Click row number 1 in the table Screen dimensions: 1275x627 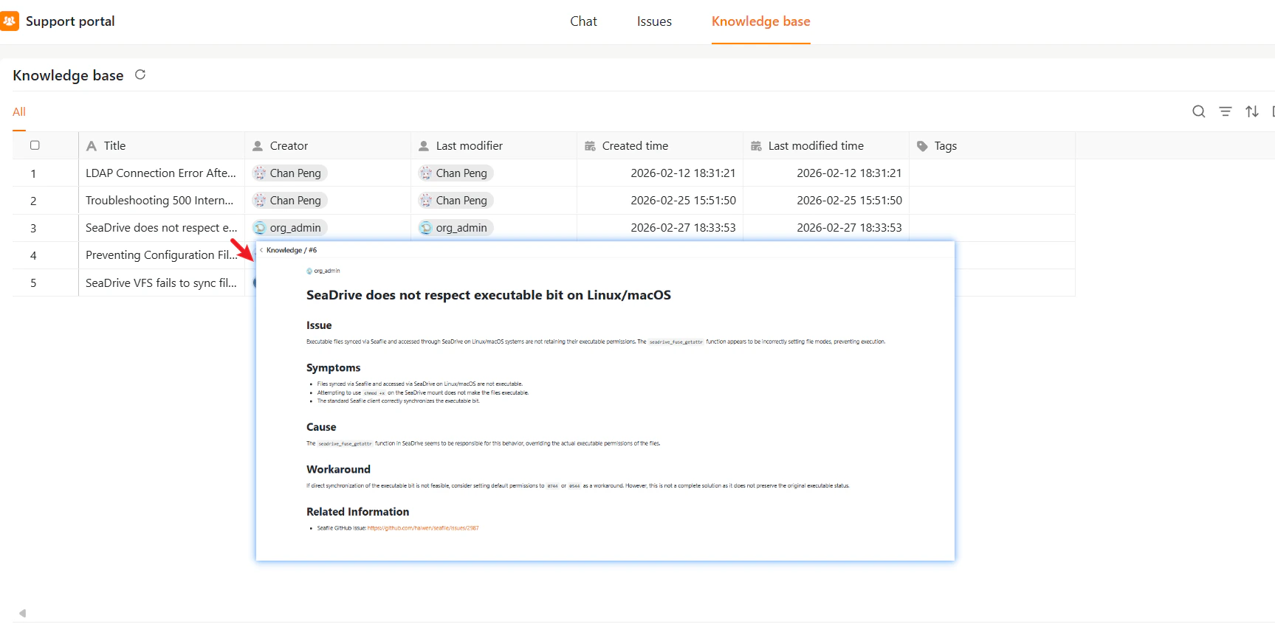coord(33,174)
